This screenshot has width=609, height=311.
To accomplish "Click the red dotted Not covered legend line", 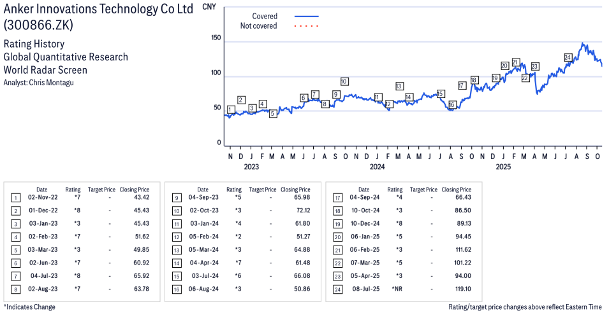I will pos(306,26).
